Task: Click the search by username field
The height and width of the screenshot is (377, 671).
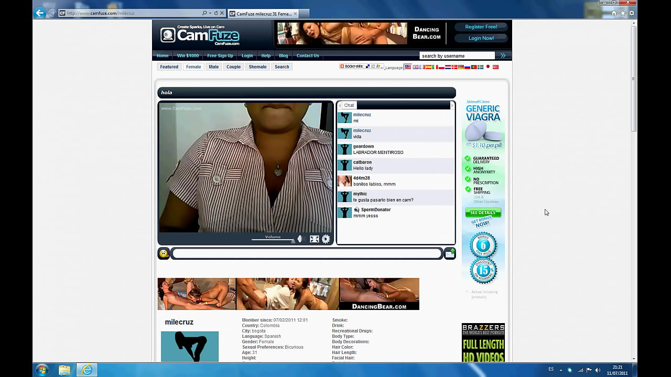Action: point(457,56)
